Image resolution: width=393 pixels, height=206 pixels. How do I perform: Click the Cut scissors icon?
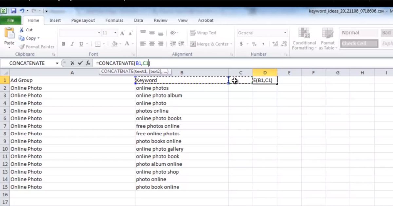pos(22,30)
